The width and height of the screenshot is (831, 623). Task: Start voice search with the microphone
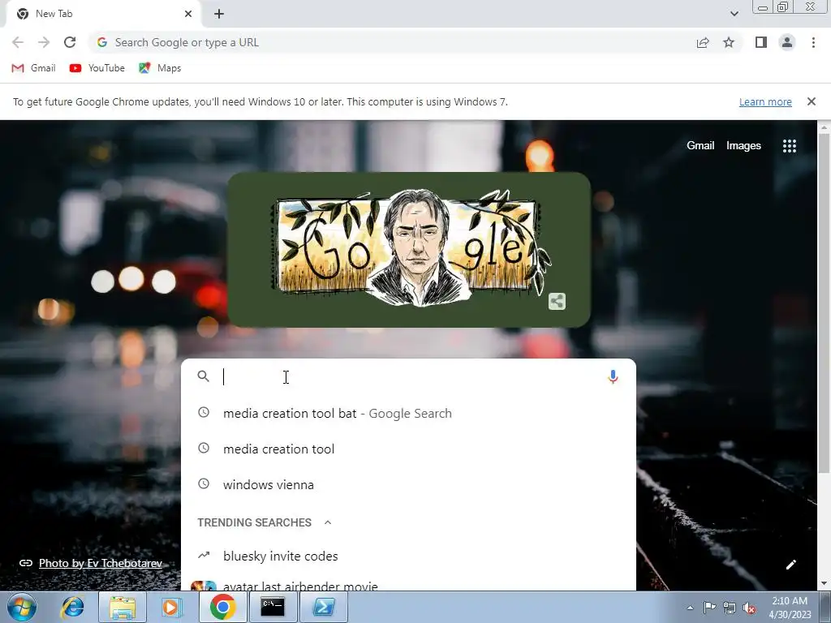tap(613, 376)
